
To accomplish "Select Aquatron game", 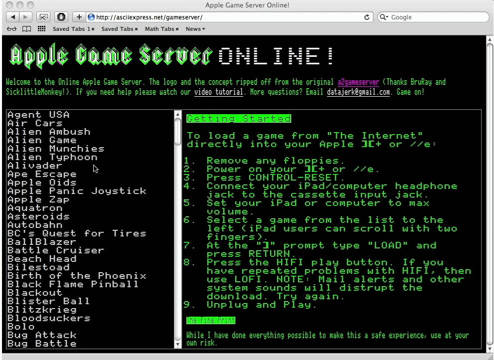I will coord(35,208).
